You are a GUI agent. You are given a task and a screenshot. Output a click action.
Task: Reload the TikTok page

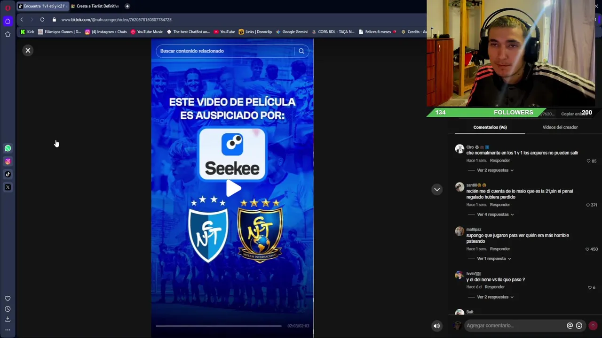pyautogui.click(x=42, y=20)
